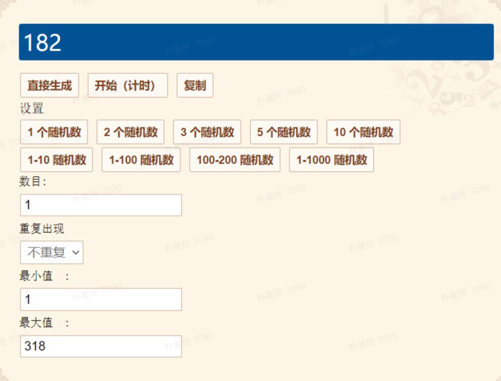Copy the result with 复制 button
501x381 pixels.
pos(195,85)
